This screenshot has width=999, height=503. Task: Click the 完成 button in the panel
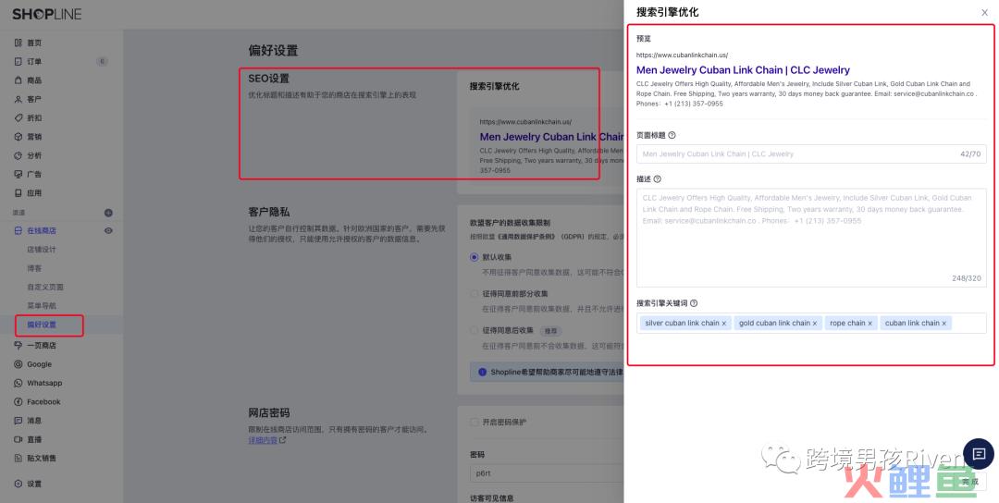(969, 482)
